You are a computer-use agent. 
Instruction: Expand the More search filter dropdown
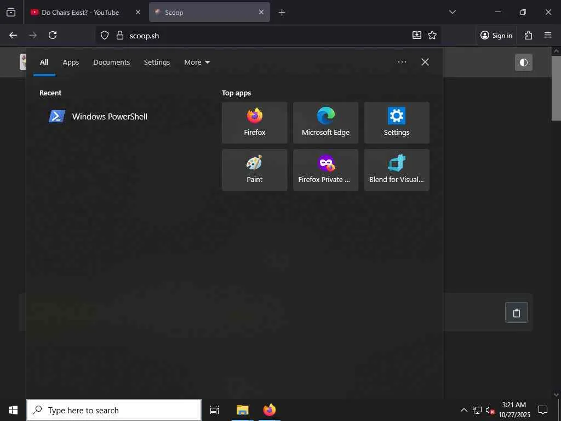197,62
